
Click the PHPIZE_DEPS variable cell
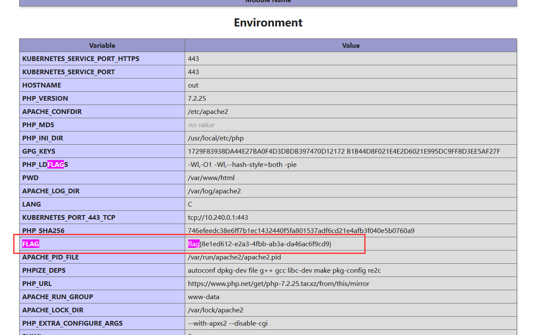click(102, 270)
